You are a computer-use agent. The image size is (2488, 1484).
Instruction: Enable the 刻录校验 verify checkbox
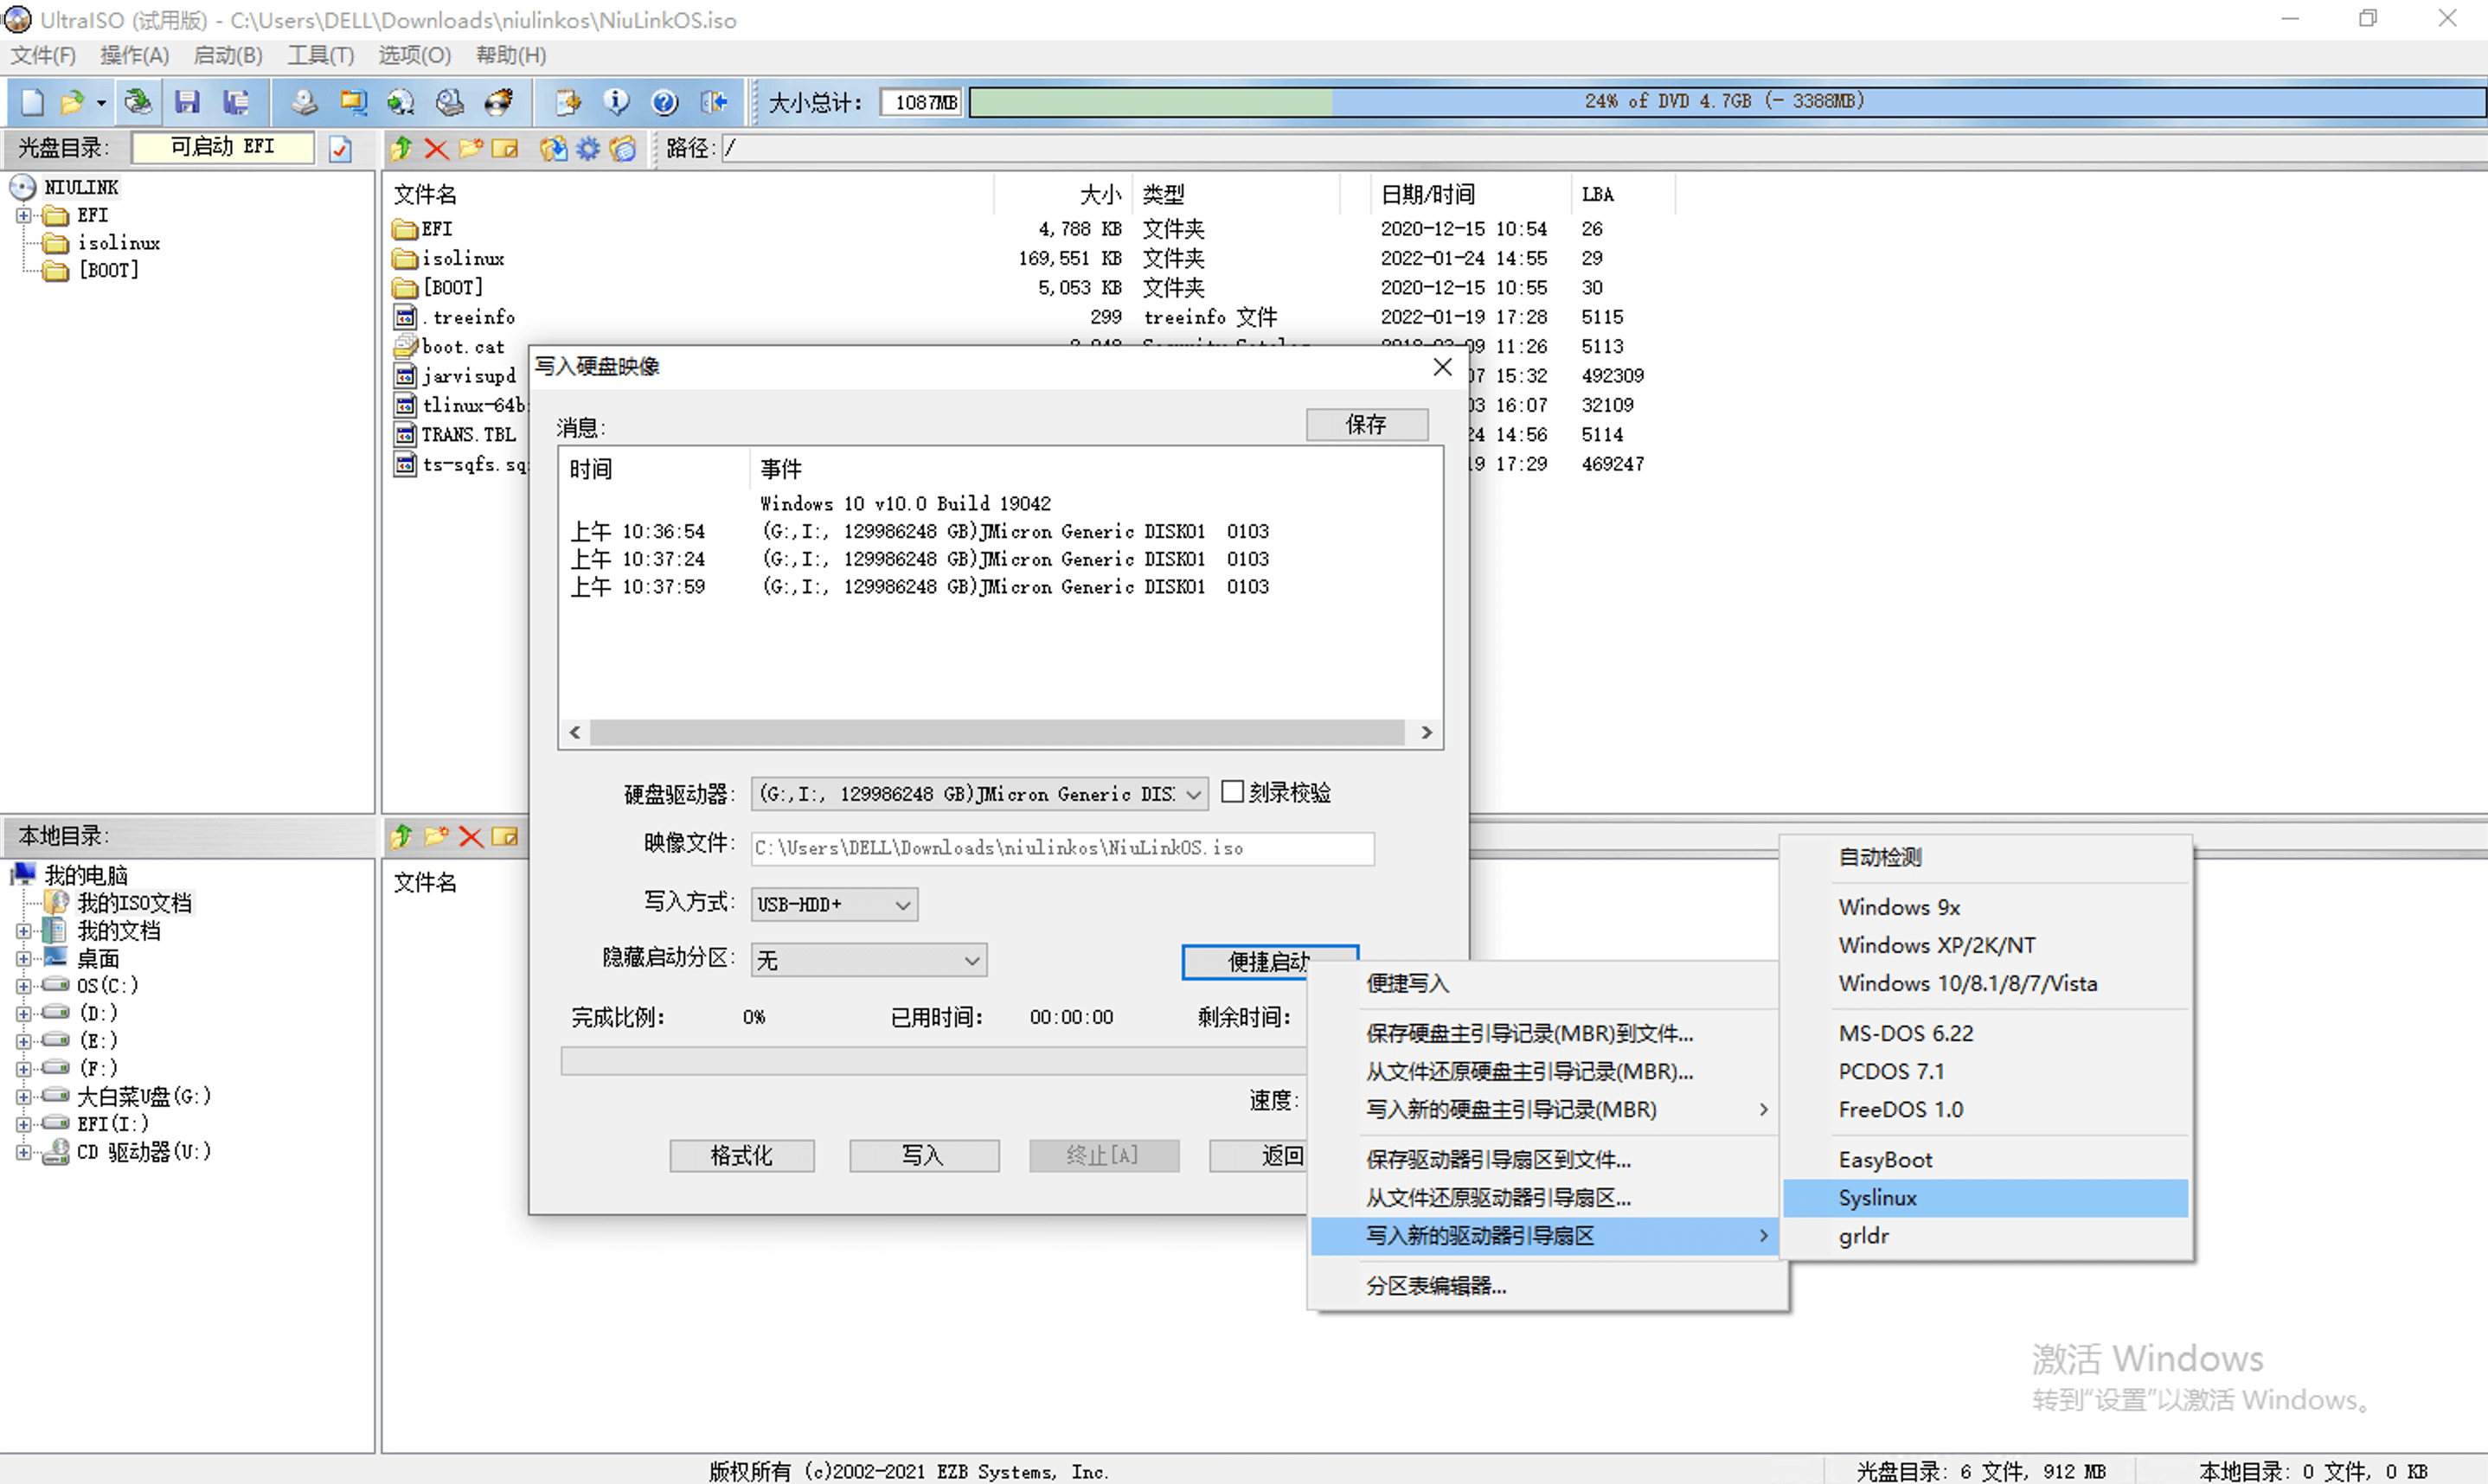1233,792
